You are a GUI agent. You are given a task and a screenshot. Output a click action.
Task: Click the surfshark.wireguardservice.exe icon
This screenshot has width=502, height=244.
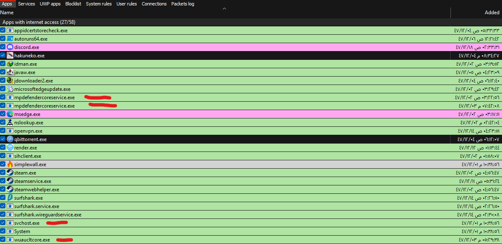10,215
